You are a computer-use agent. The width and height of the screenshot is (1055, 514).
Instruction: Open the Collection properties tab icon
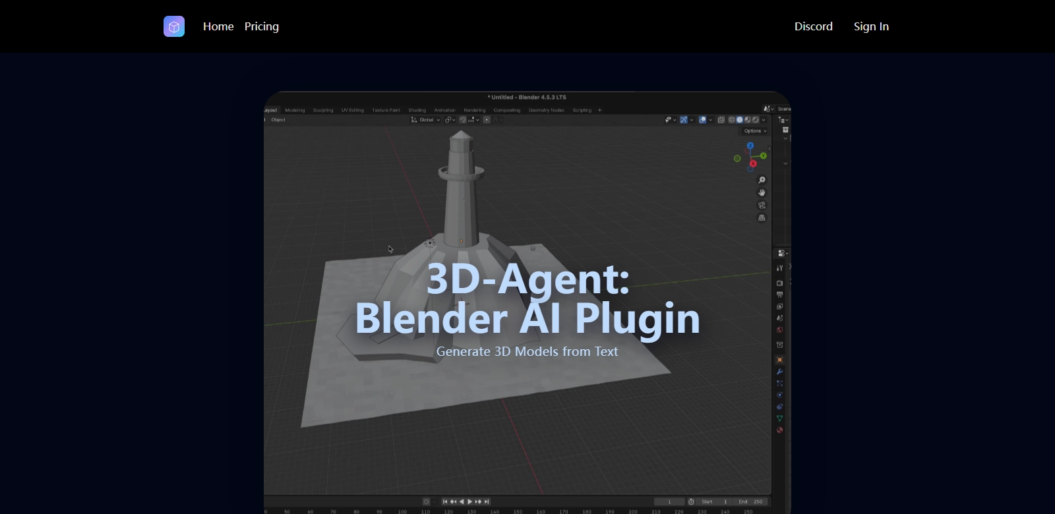click(x=779, y=345)
